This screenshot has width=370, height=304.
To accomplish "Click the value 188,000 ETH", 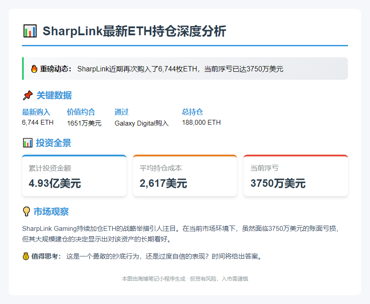I will (201, 122).
